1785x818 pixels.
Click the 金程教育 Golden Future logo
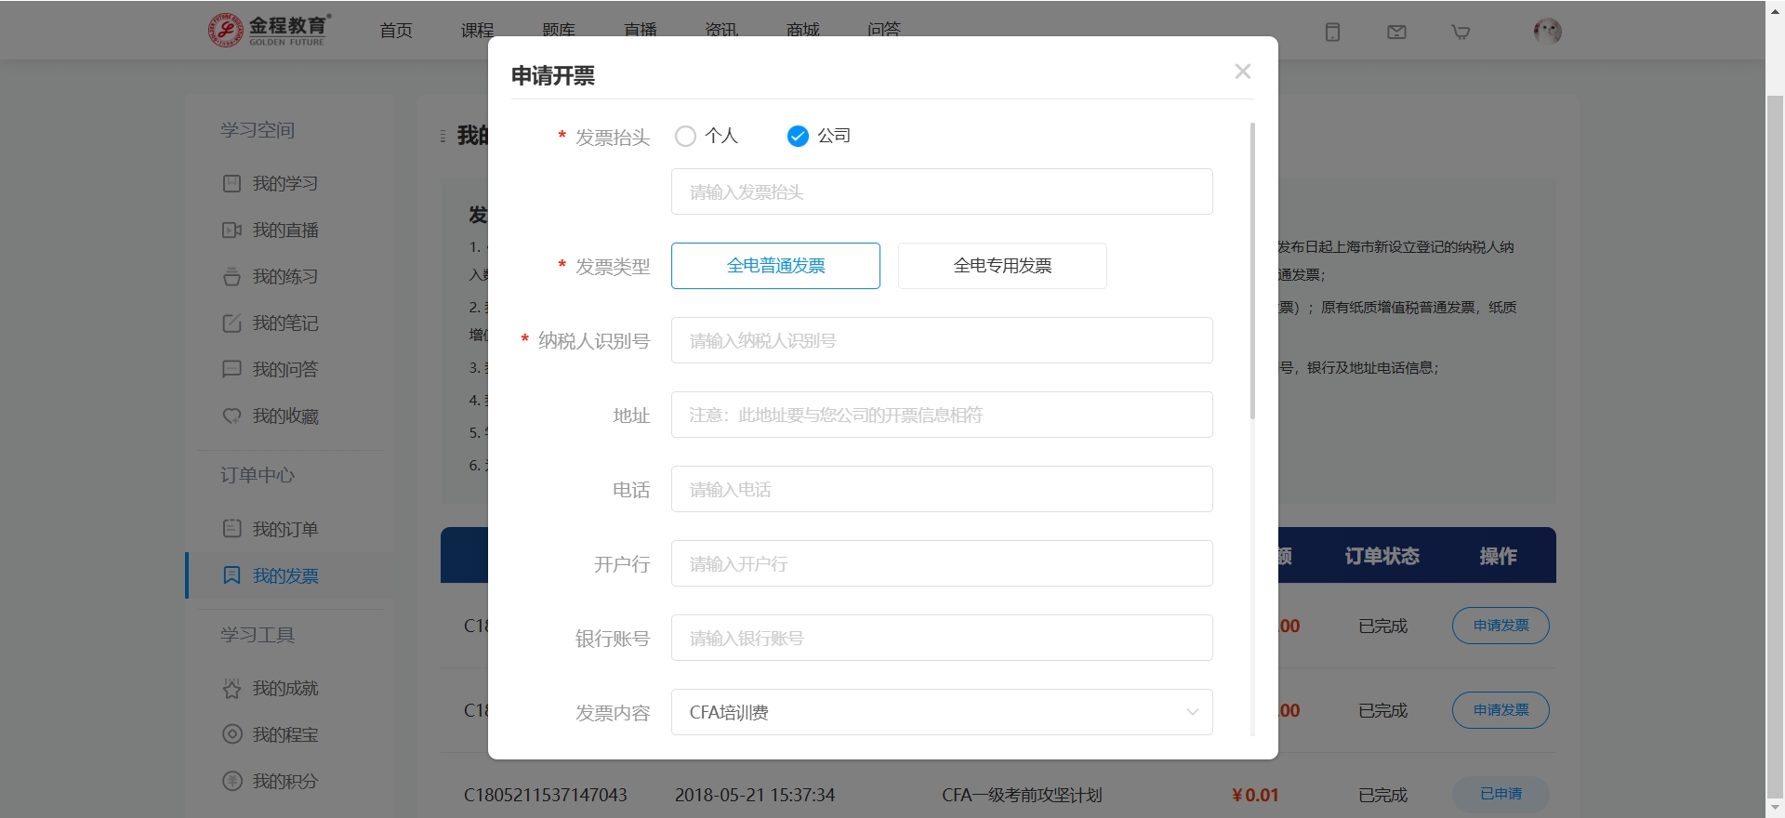click(270, 30)
